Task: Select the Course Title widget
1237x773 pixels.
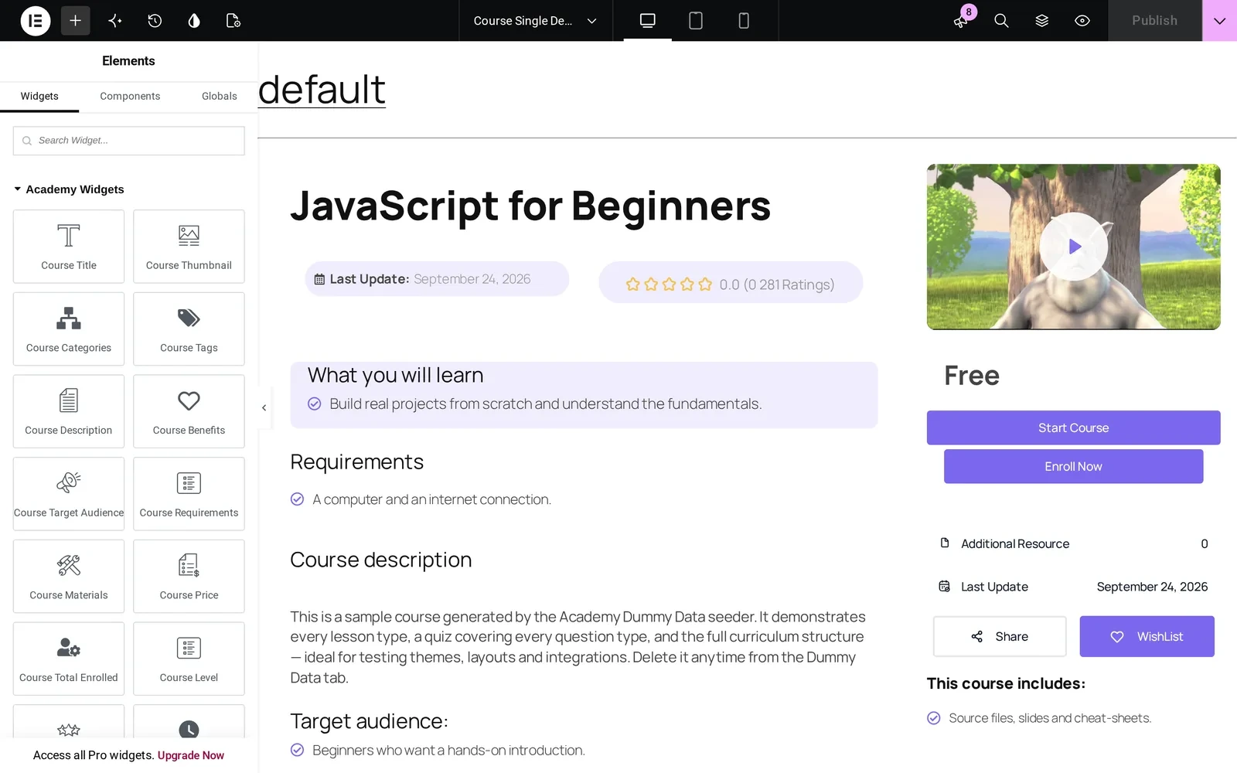Action: coord(69,247)
